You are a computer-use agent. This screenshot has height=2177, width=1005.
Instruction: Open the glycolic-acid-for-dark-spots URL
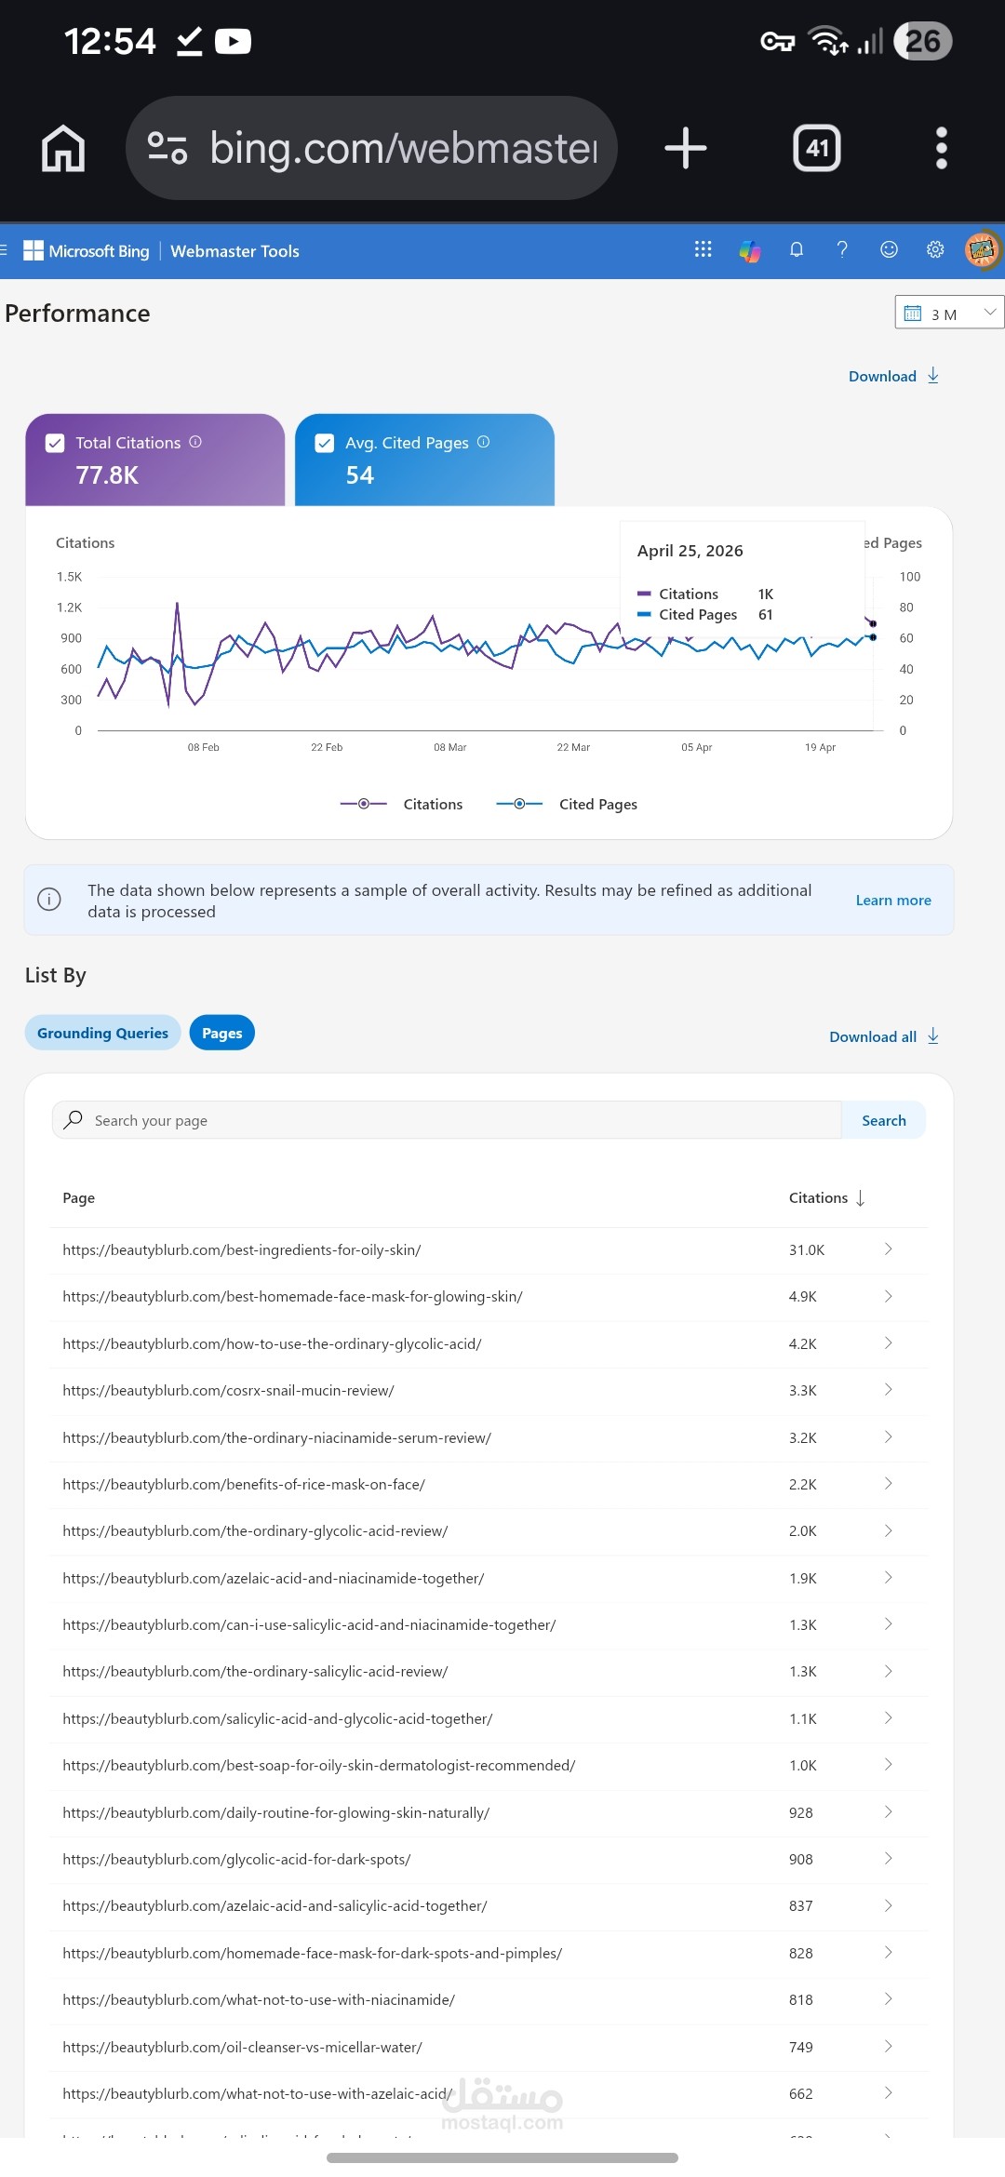click(236, 1859)
